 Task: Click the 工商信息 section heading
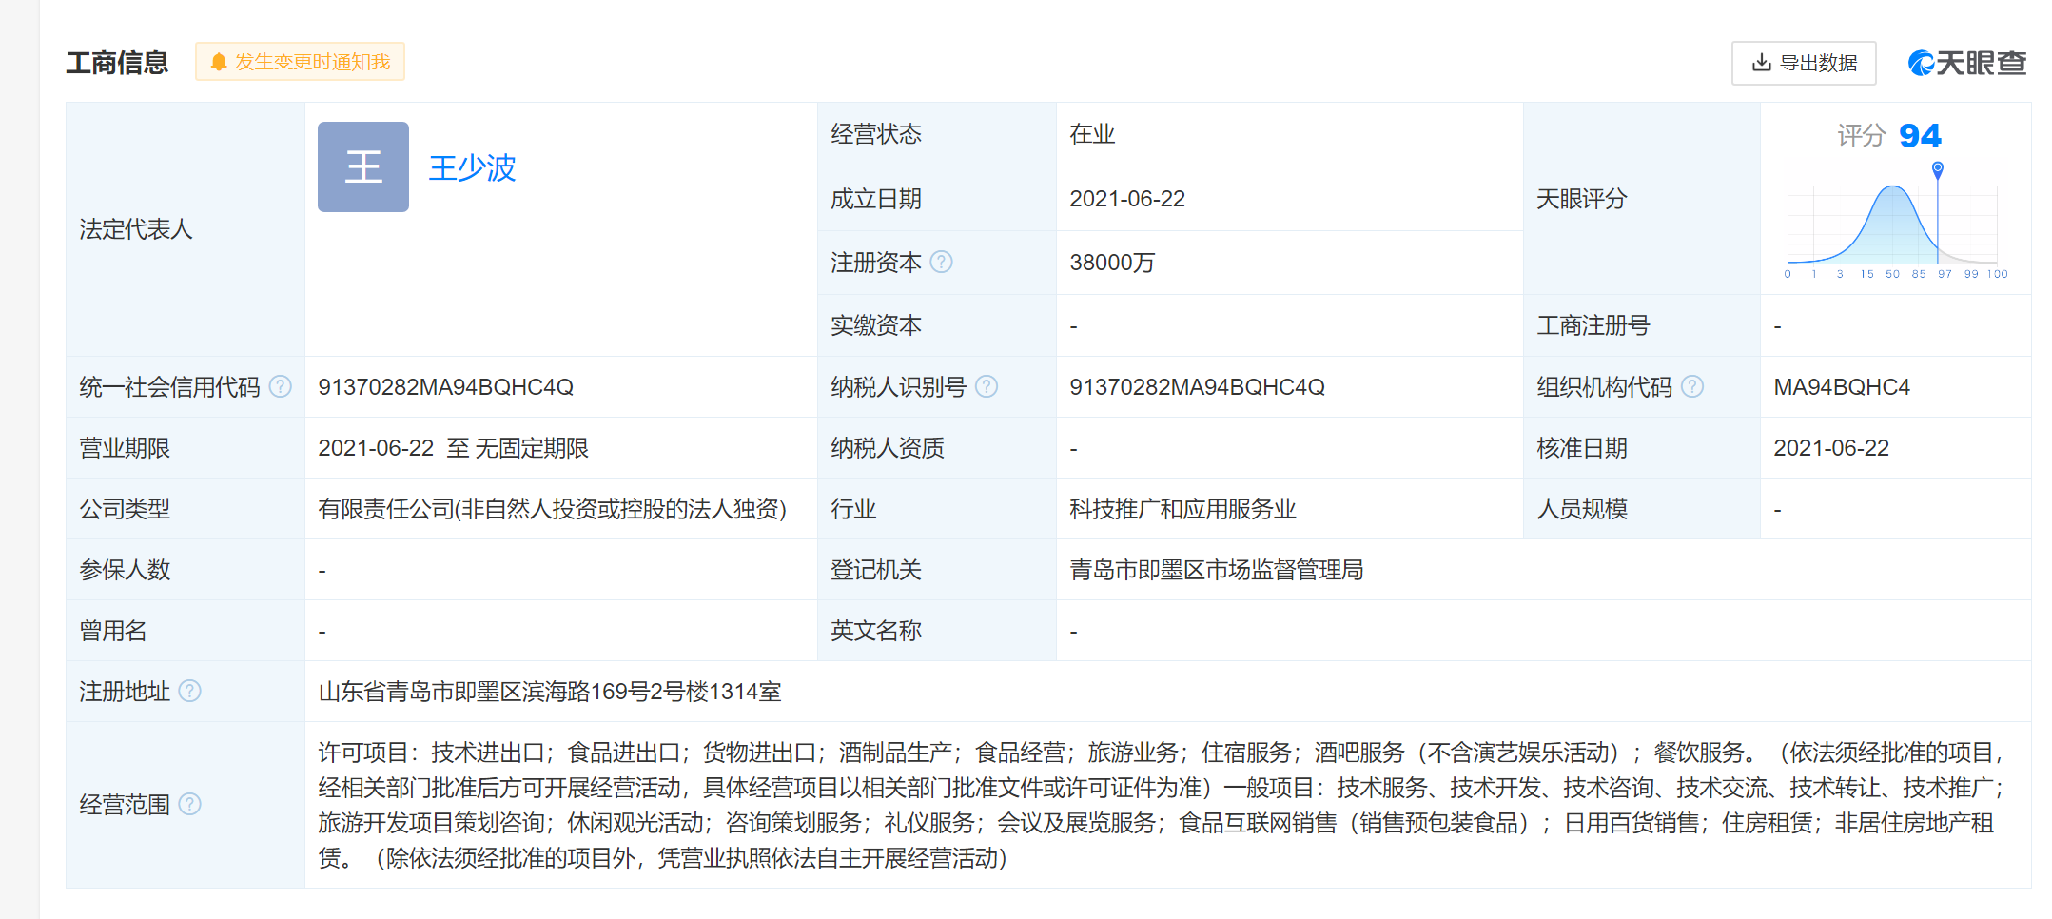pos(117,63)
